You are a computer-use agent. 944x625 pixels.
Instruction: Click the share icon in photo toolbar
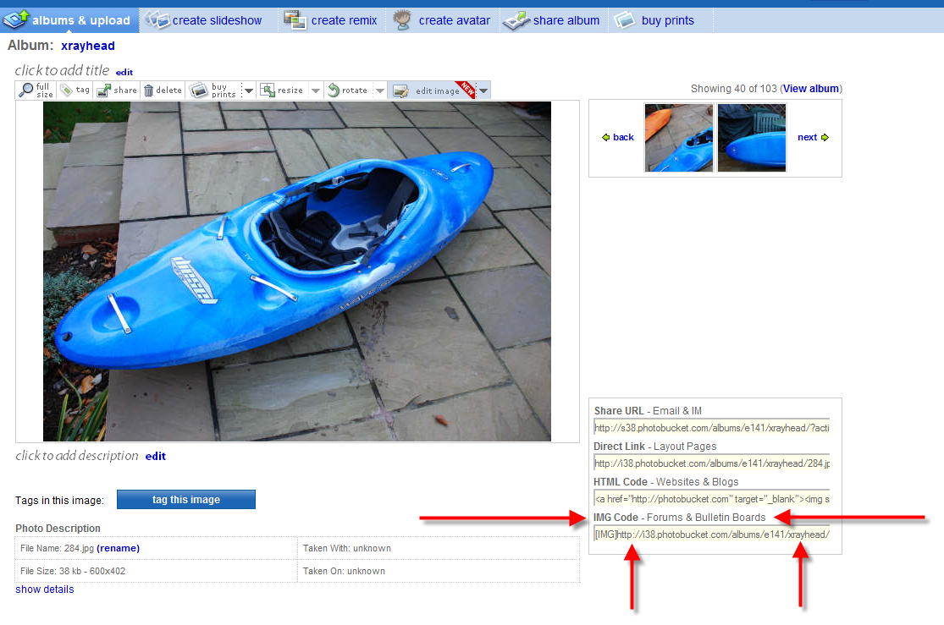pyautogui.click(x=104, y=90)
